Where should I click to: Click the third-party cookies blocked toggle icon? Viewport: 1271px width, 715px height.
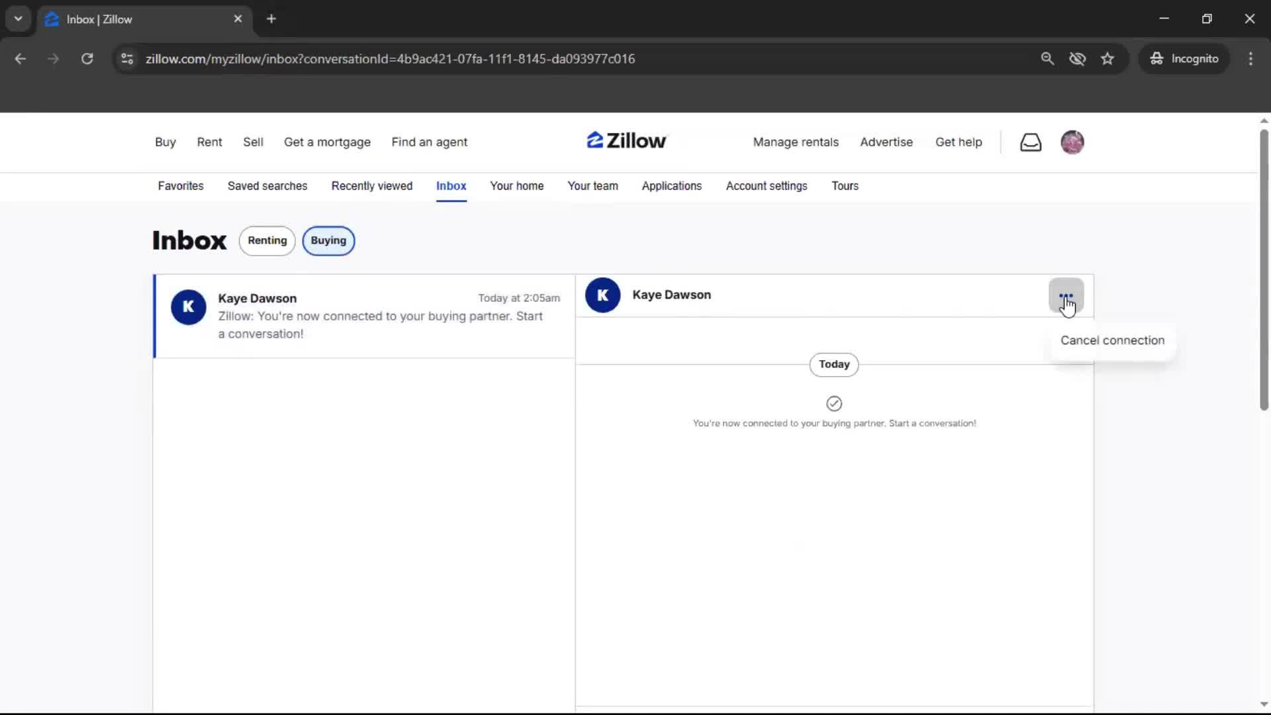tap(1078, 58)
